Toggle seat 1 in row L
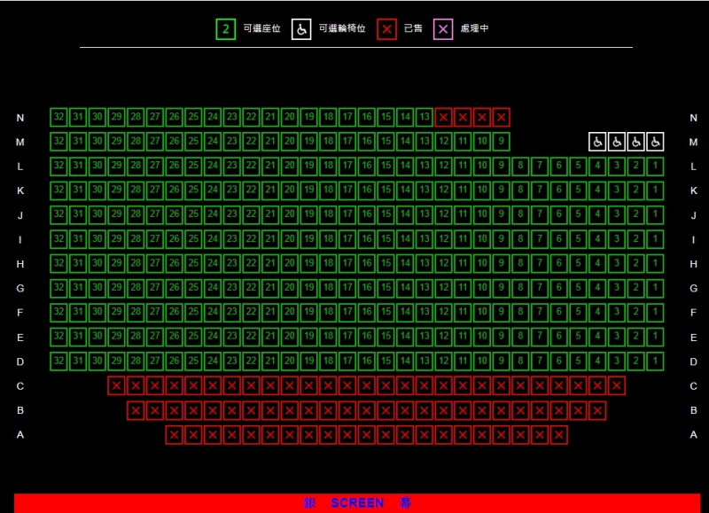 655,166
